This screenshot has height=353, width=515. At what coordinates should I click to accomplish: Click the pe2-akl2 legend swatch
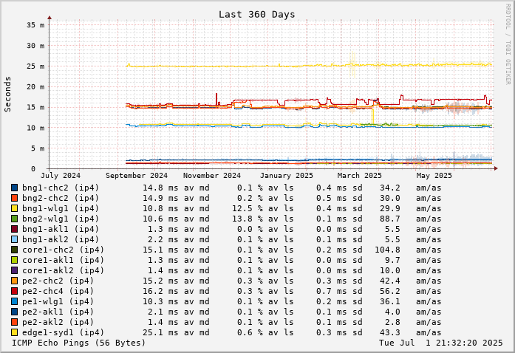(14, 322)
